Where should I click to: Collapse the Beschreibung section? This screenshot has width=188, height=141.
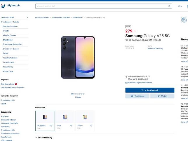(44, 137)
